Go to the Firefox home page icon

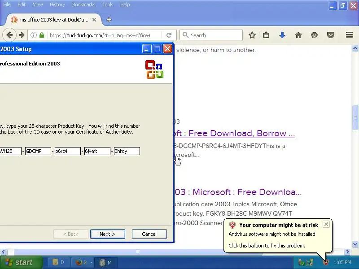click(298, 35)
